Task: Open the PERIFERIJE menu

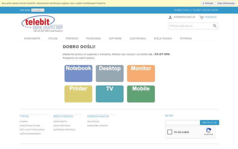Action: pyautogui.click(x=72, y=38)
